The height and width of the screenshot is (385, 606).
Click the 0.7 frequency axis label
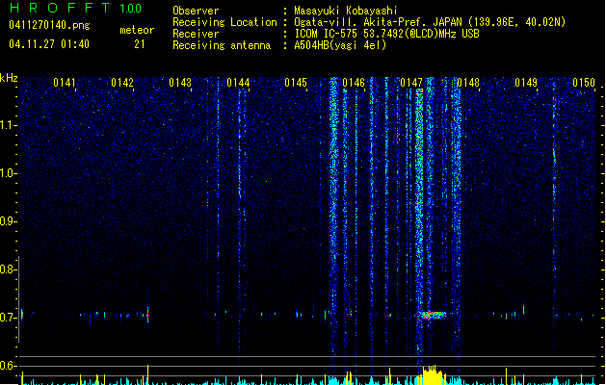pyautogui.click(x=8, y=318)
